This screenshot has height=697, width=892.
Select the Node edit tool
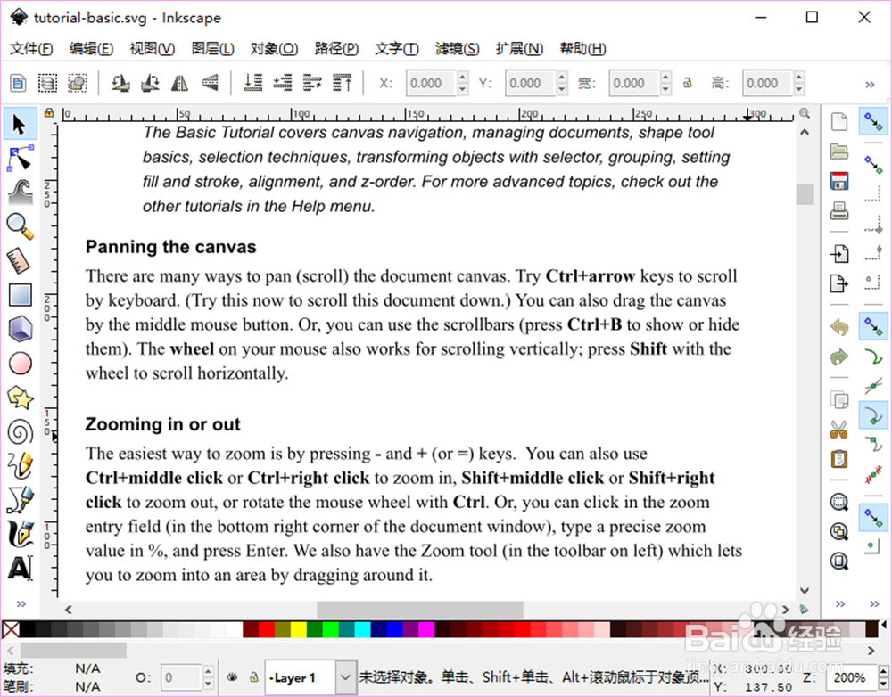20,159
